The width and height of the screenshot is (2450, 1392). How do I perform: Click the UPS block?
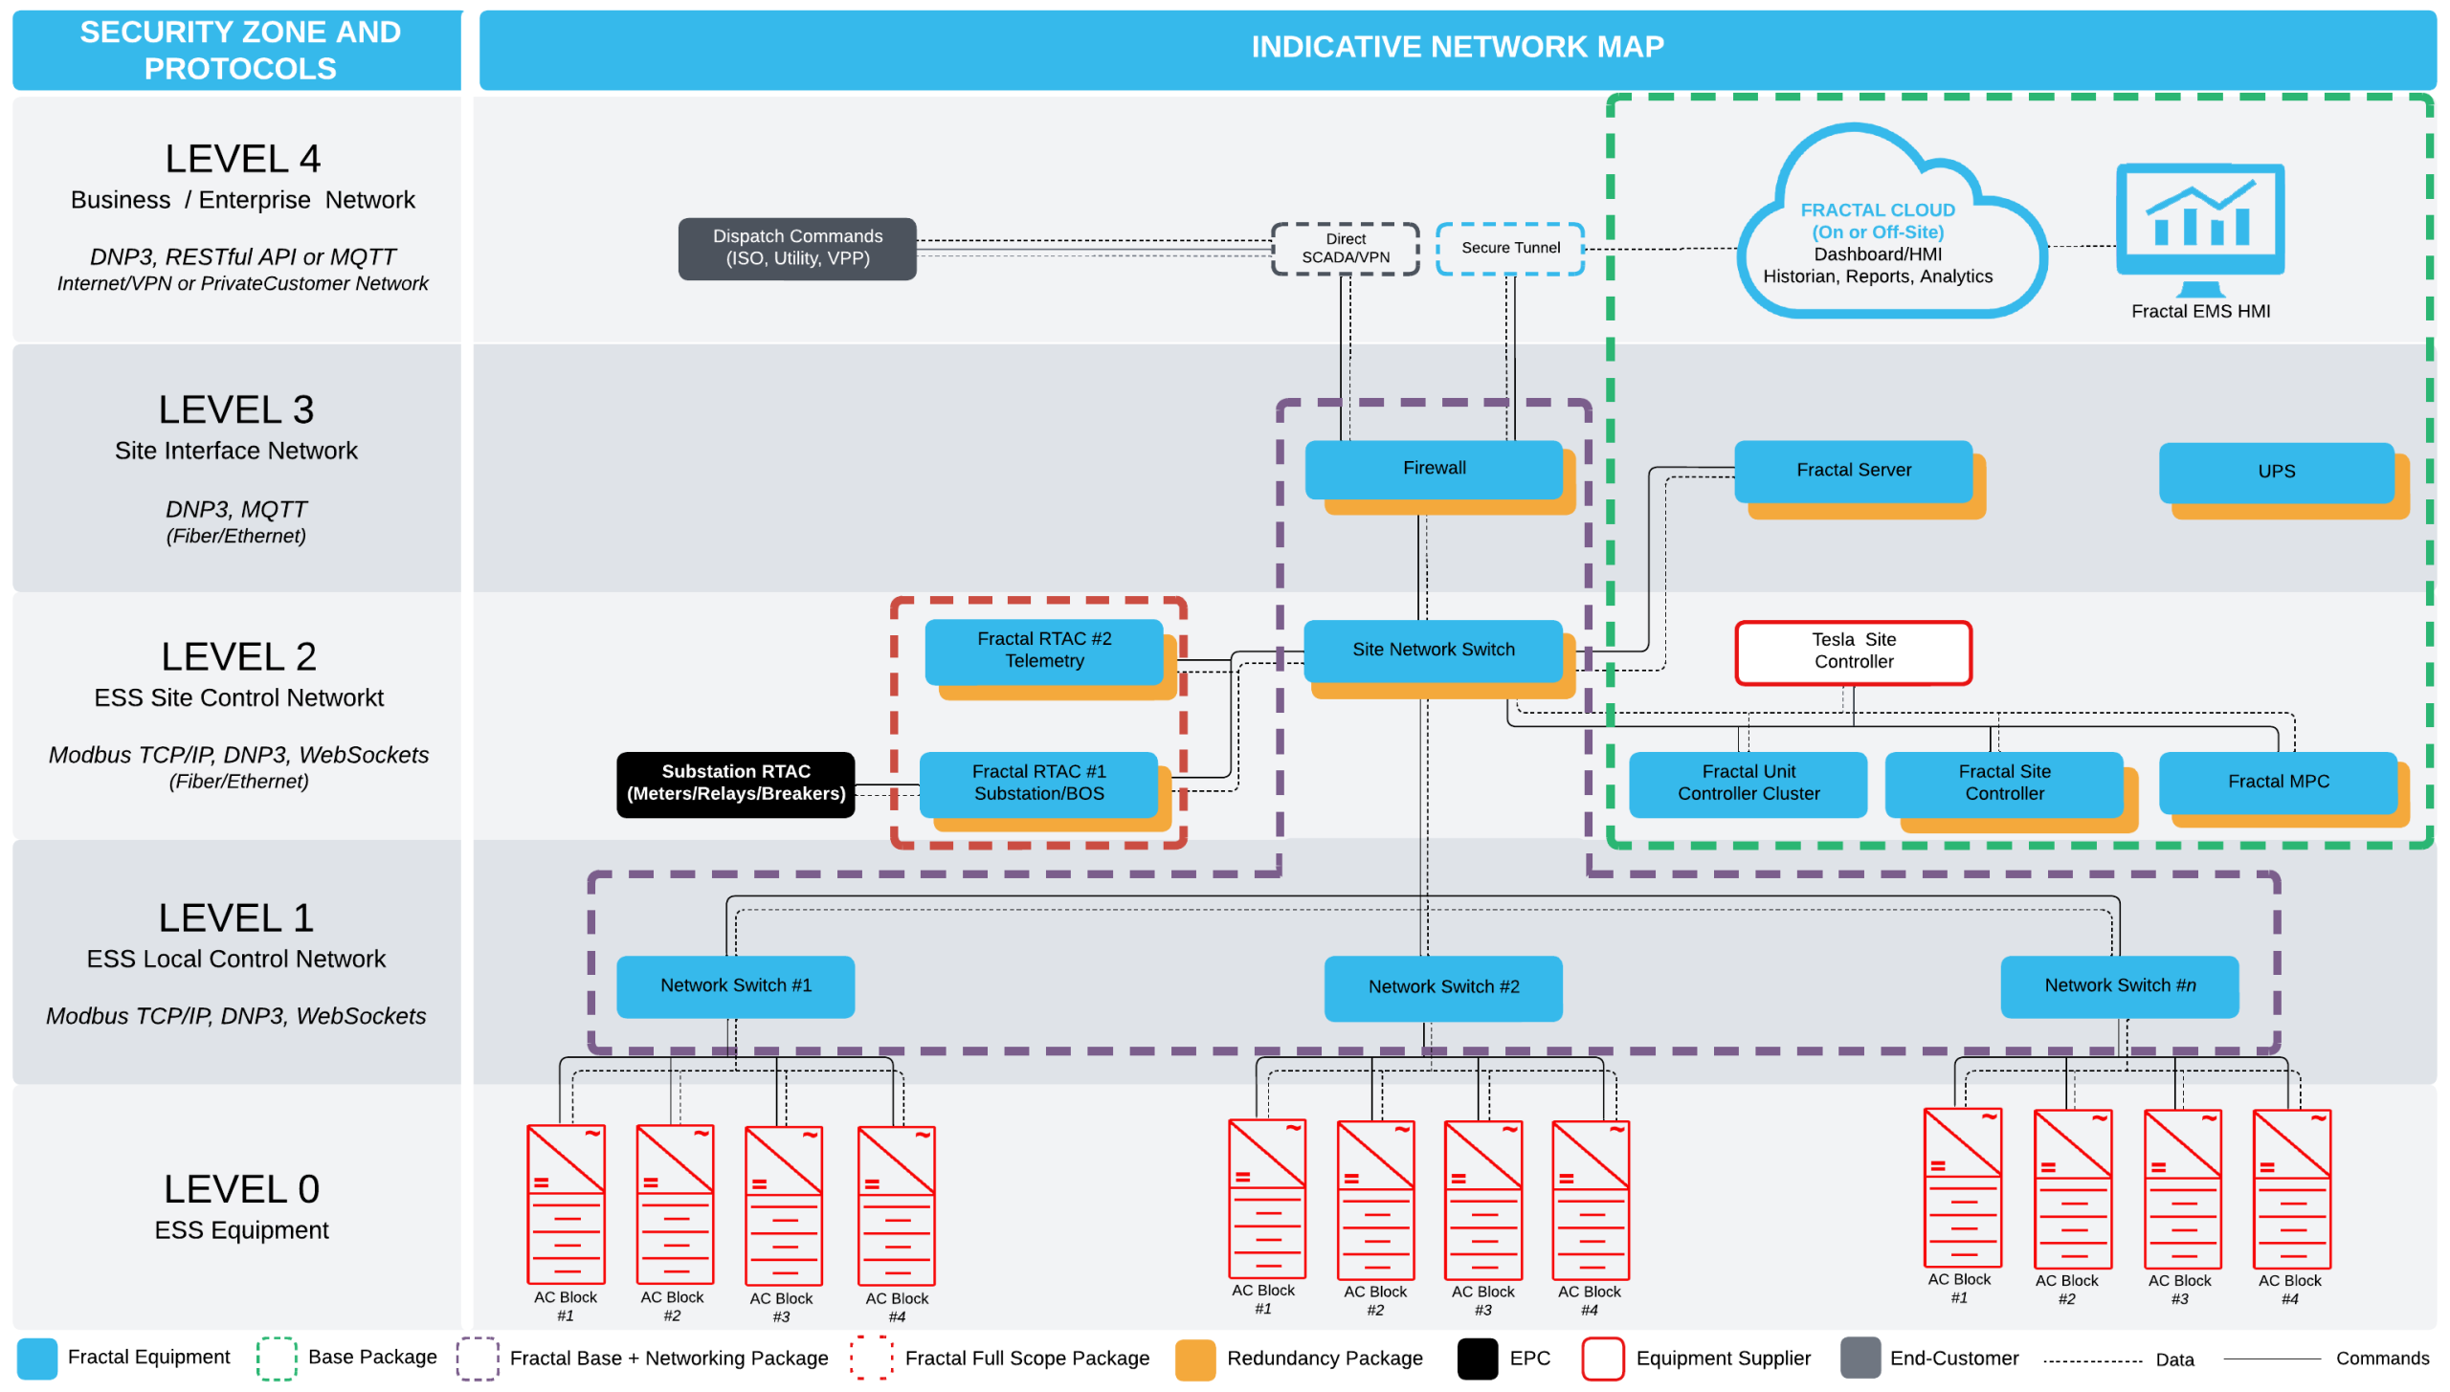pos(2276,472)
